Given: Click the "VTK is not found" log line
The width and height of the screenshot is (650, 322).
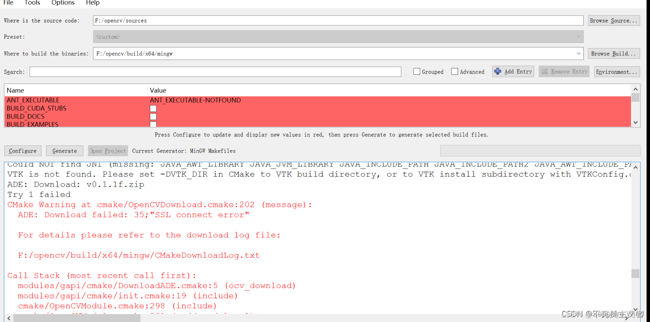Looking at the screenshot, I should 319,174.
